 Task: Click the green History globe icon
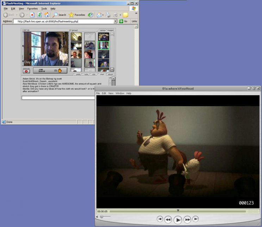[91, 15]
